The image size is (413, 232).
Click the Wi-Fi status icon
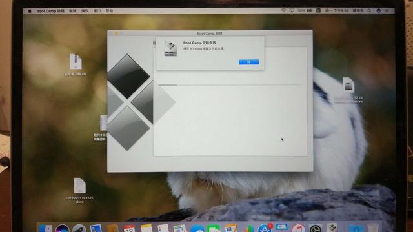[x=283, y=10]
